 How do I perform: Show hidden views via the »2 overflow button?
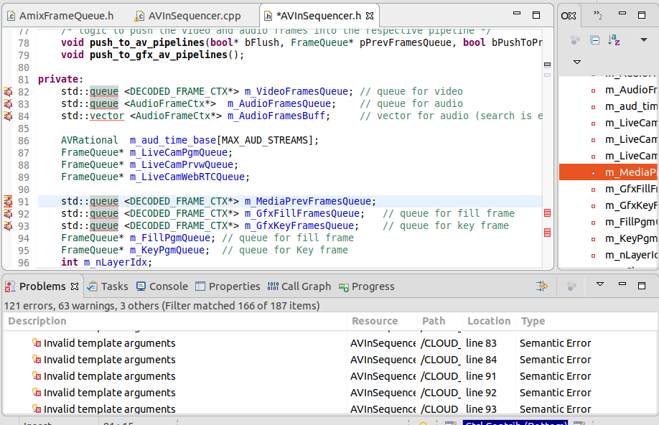pyautogui.click(x=598, y=16)
